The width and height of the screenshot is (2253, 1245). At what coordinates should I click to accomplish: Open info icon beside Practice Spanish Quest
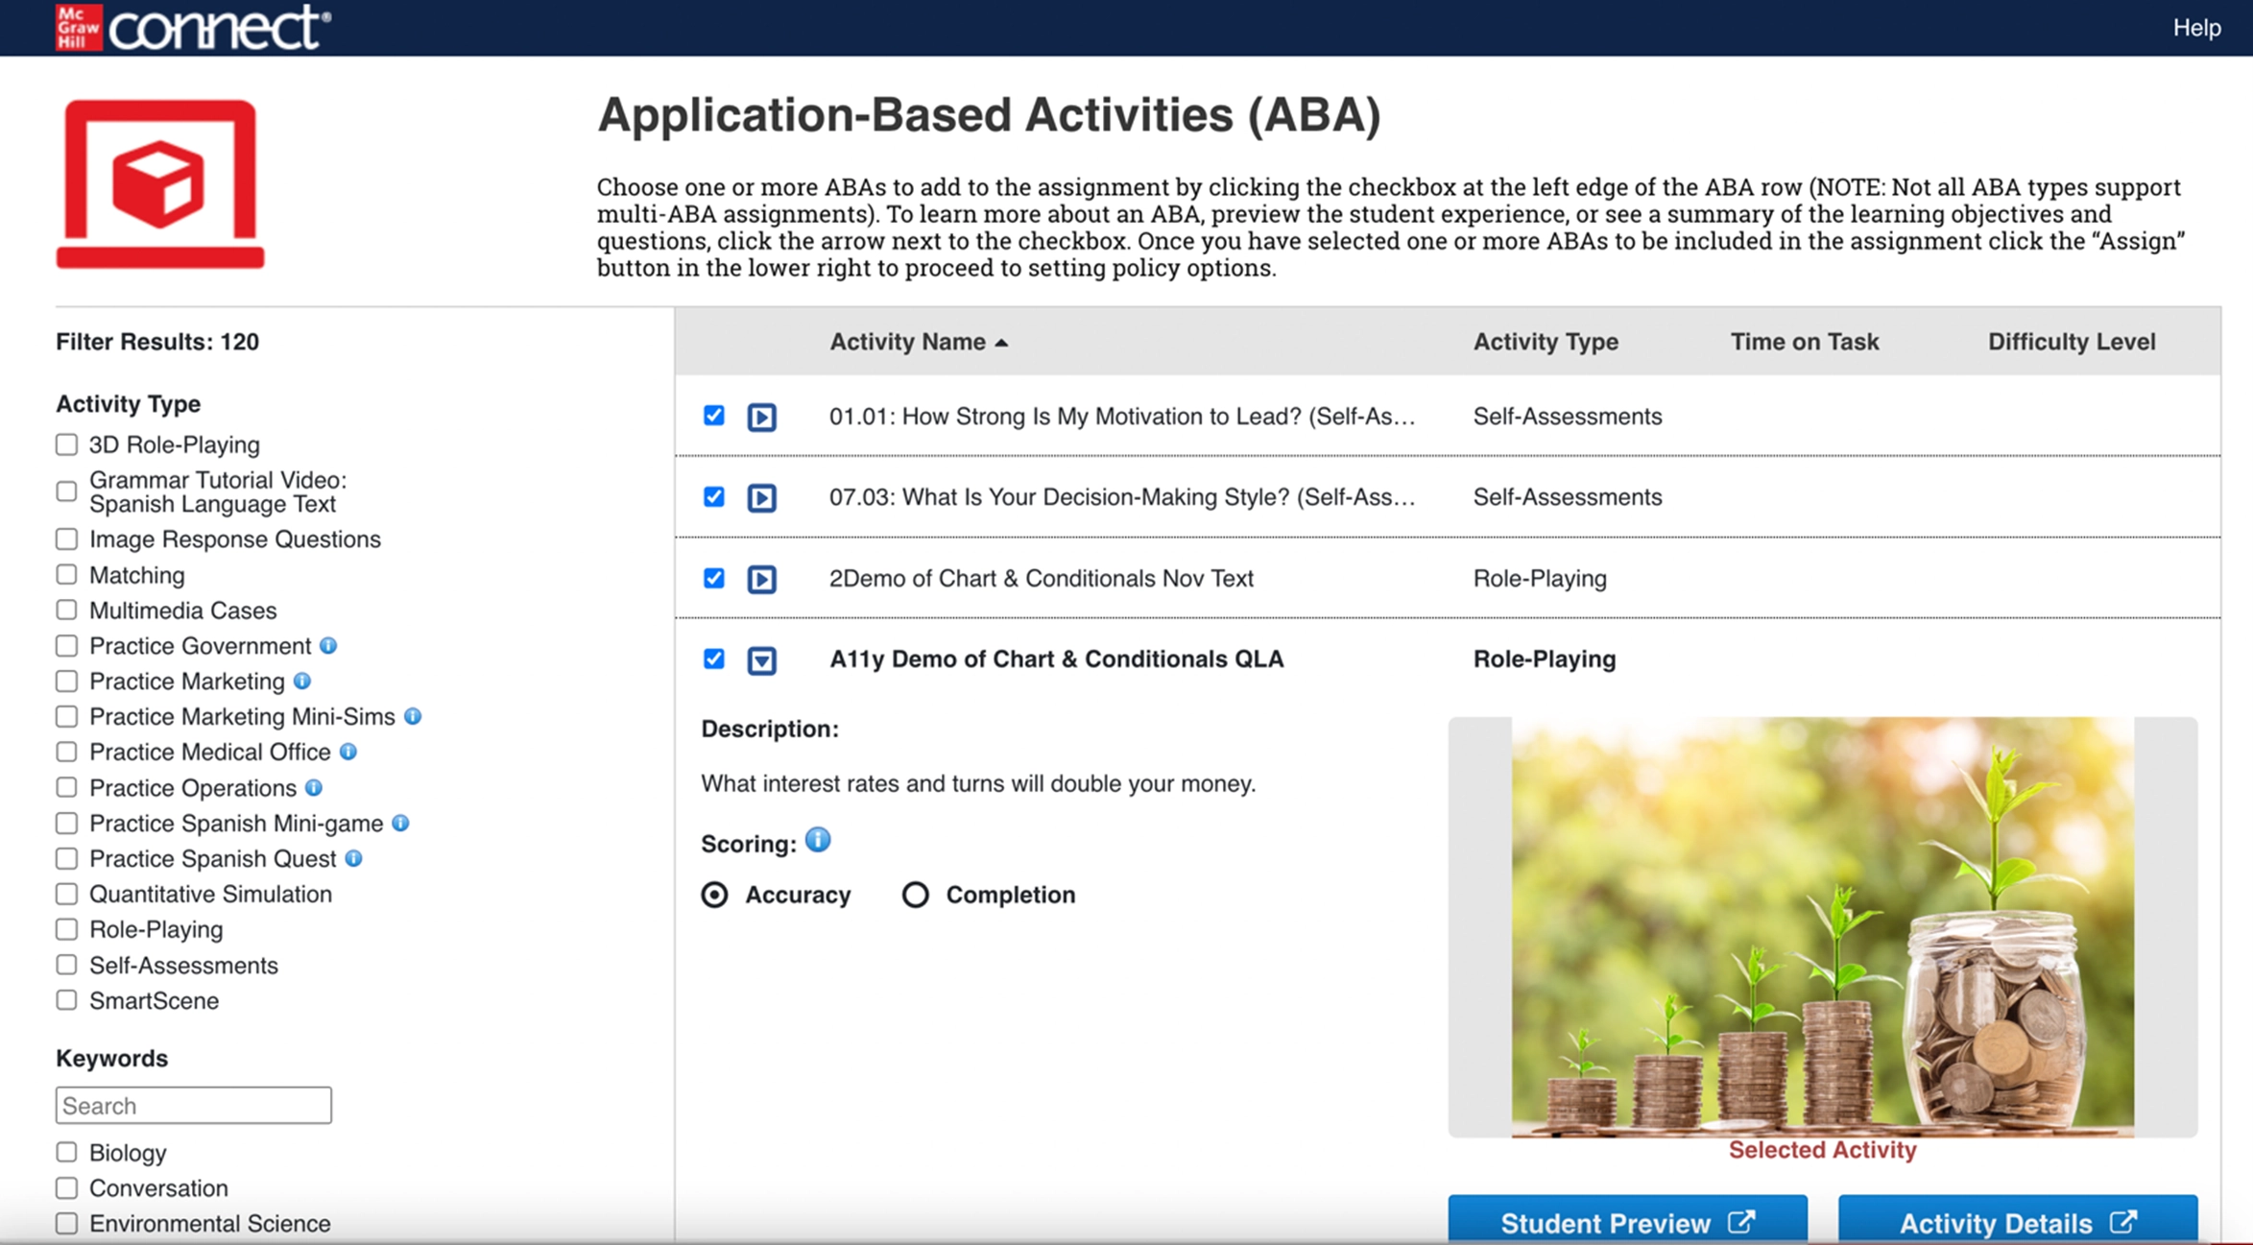[354, 858]
